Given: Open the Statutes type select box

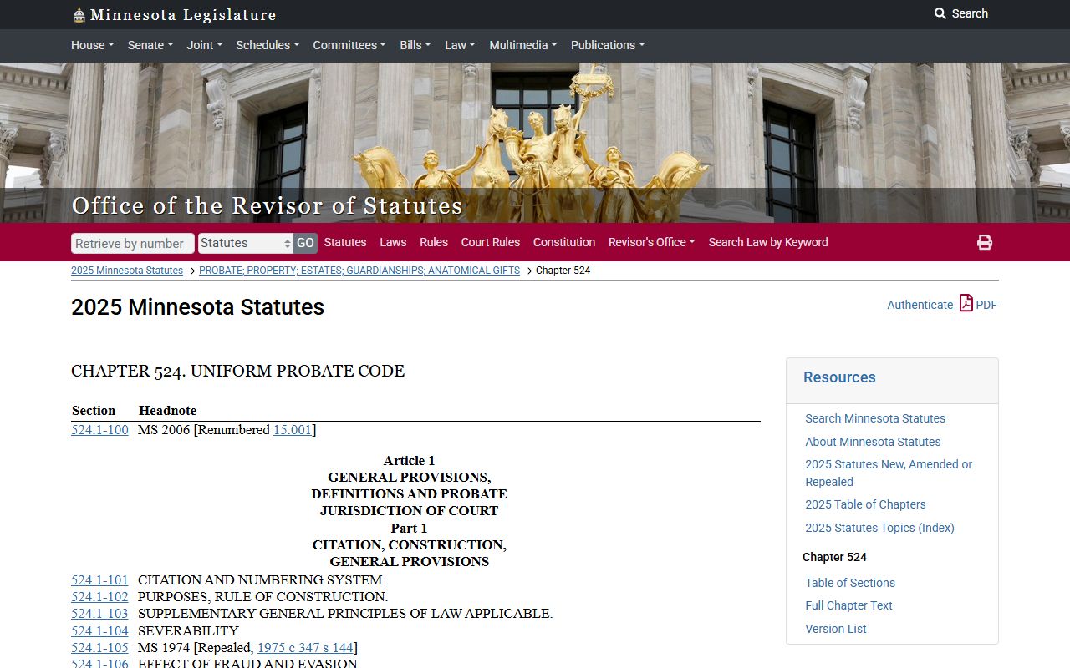Looking at the screenshot, I should (246, 243).
